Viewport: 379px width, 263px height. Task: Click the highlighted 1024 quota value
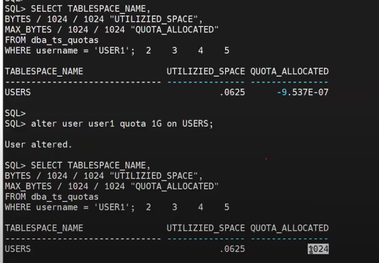coord(318,249)
